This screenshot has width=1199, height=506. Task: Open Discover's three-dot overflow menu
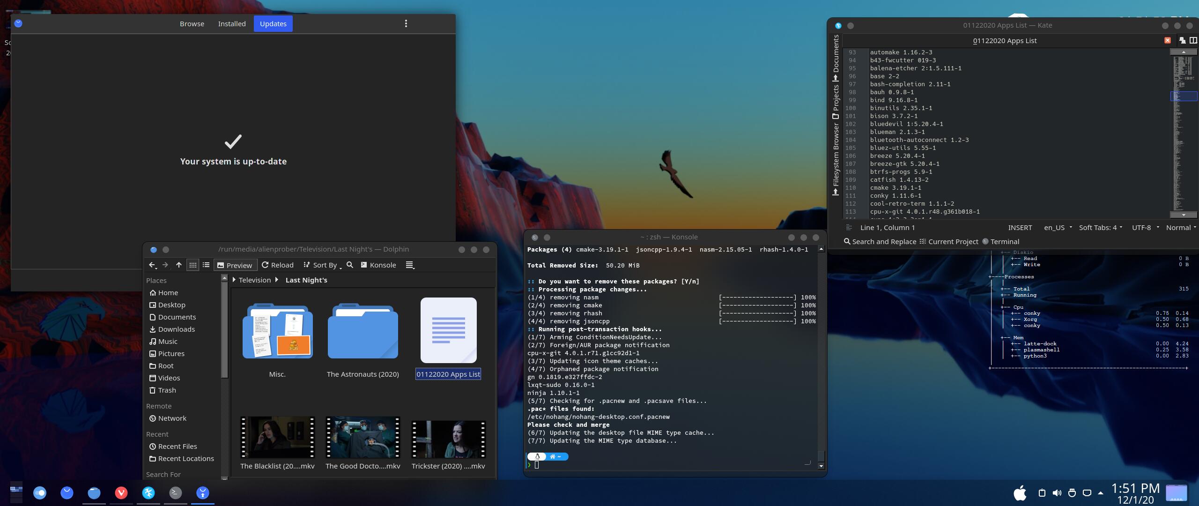[x=406, y=23]
